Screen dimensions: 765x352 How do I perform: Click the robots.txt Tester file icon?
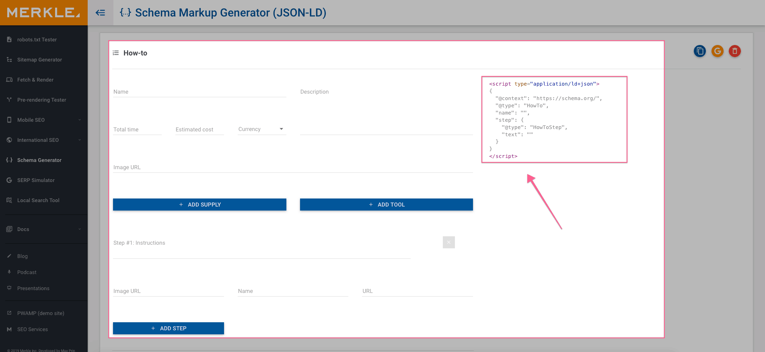9,39
